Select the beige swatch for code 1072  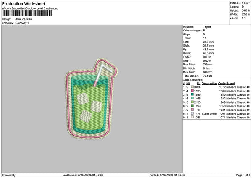[x=192, y=86]
